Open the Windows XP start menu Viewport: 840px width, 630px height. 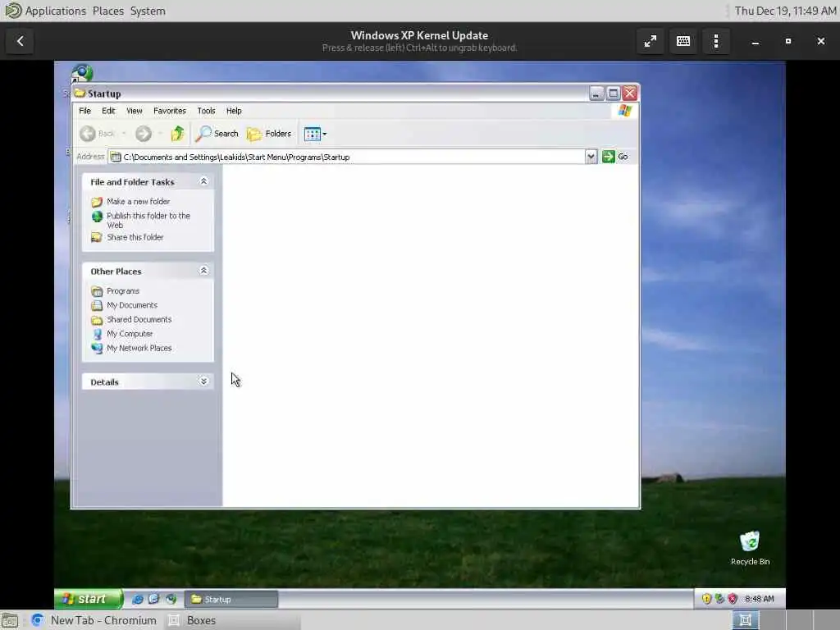(89, 599)
